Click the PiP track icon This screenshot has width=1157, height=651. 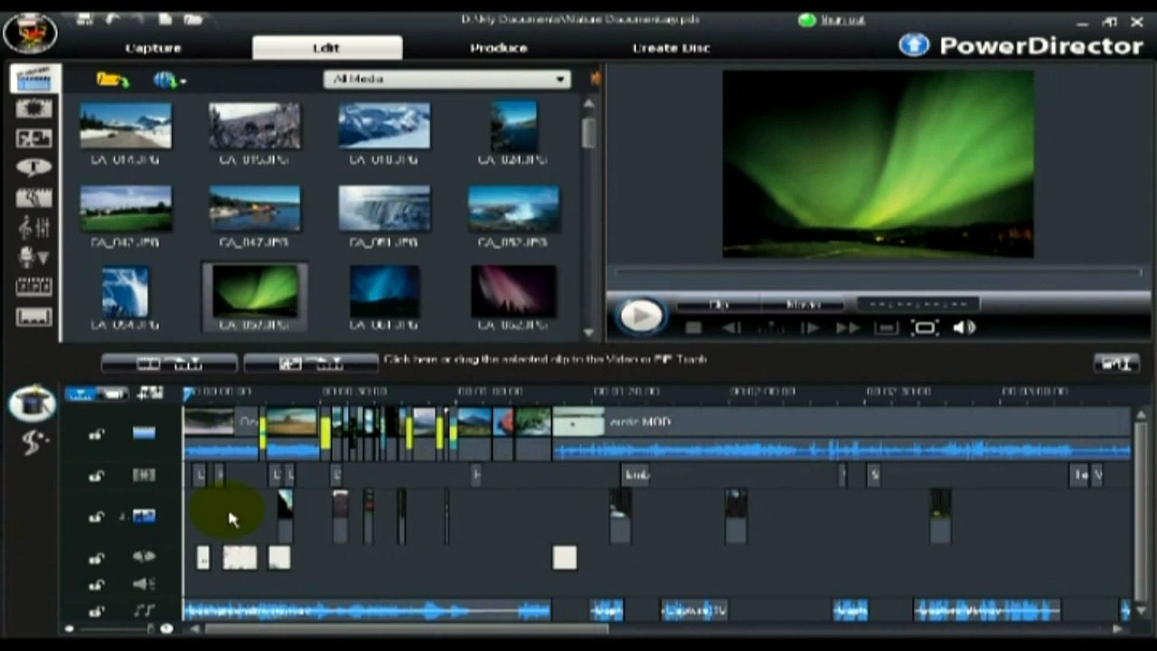pyautogui.click(x=144, y=515)
